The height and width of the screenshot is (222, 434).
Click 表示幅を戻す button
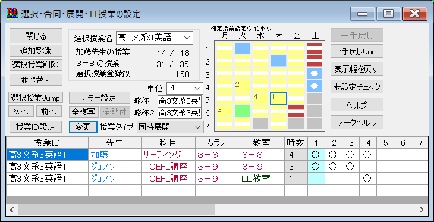click(357, 68)
